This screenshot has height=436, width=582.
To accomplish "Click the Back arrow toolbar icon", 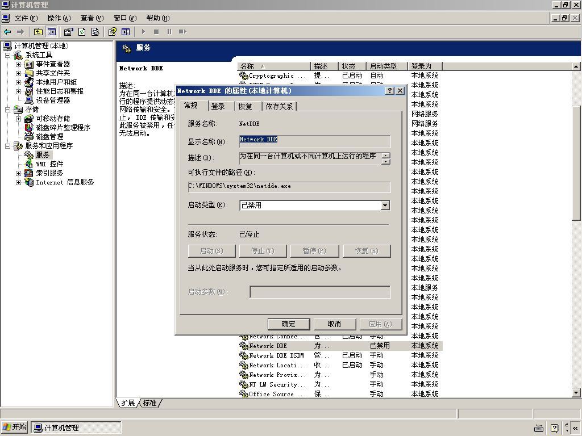I will tap(7, 32).
